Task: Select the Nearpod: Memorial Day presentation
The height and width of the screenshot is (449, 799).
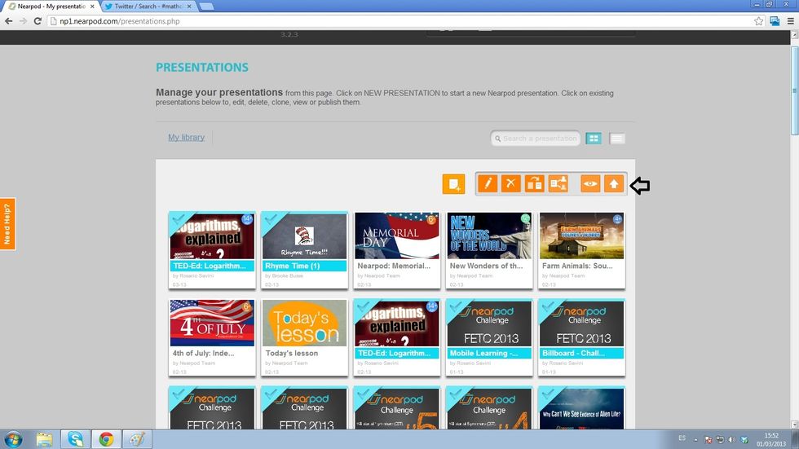Action: [397, 250]
